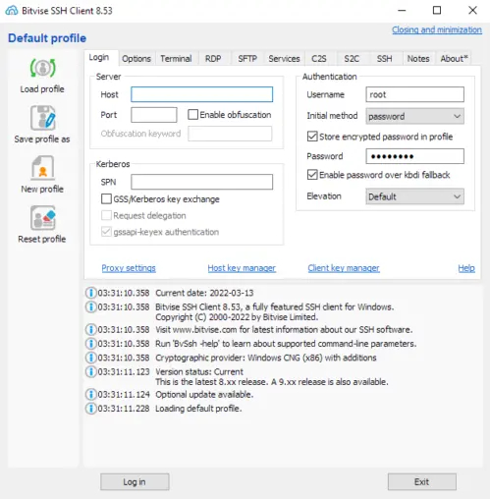Click info icon beside 'Visit www.bitvise.com' entry
This screenshot has height=499, width=490.
point(90,329)
